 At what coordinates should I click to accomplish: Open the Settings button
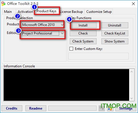pyautogui.click(x=126, y=108)
